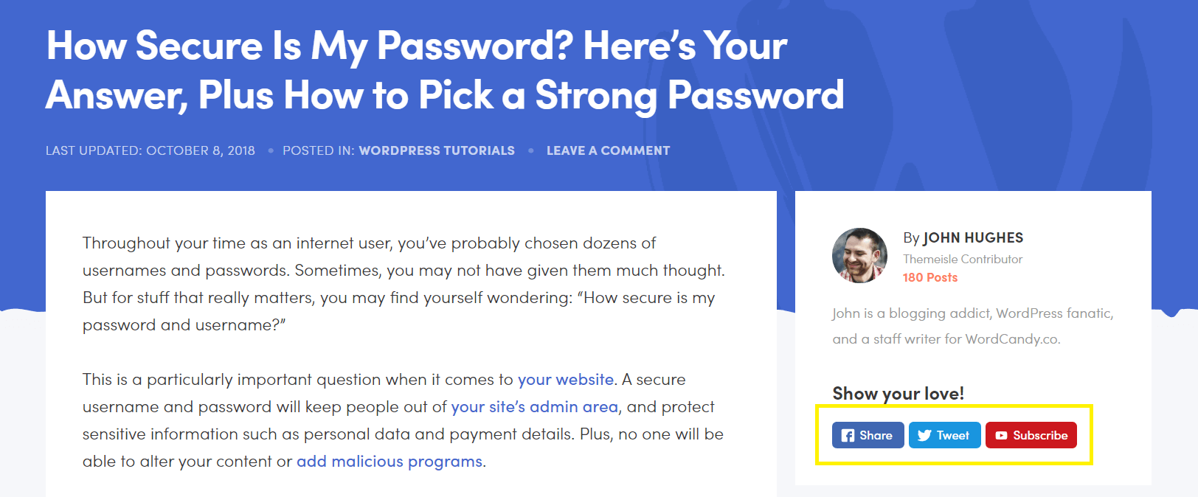Follow the "your website" hyperlink
This screenshot has height=497, width=1198.
pyautogui.click(x=565, y=380)
